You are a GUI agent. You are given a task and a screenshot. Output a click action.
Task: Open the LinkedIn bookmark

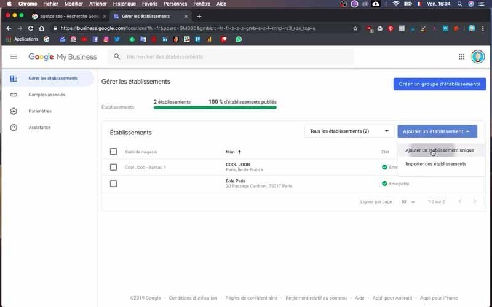[165, 39]
